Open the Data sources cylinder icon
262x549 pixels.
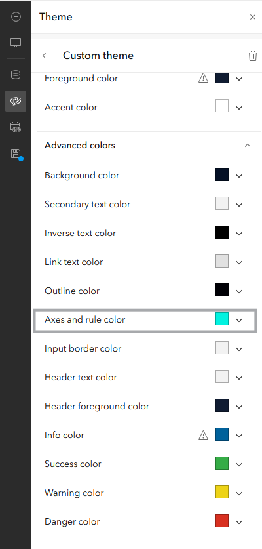click(x=16, y=75)
